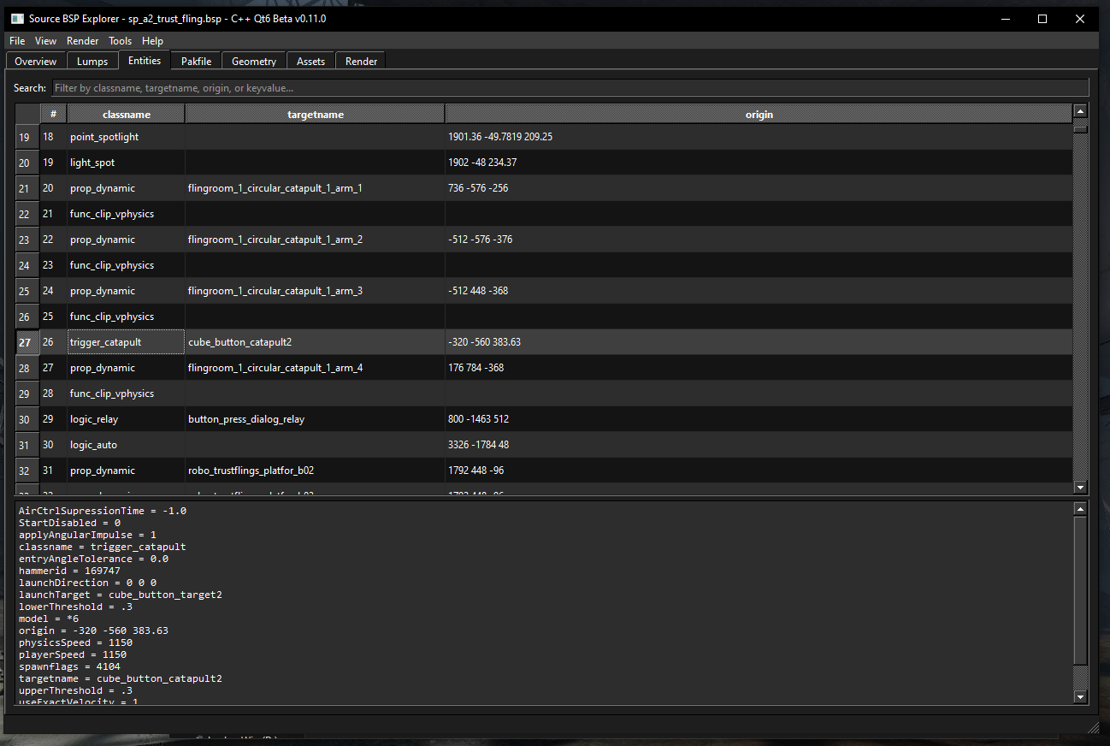Open the Help menu

(x=153, y=41)
